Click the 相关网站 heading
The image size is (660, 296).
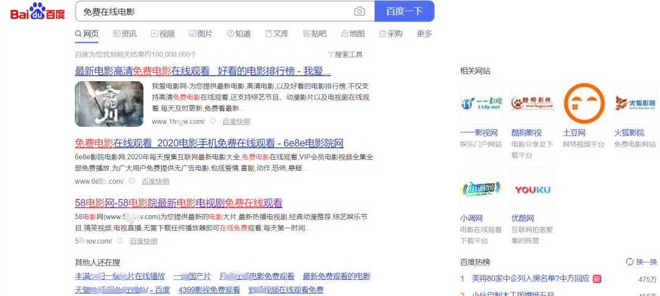(475, 71)
